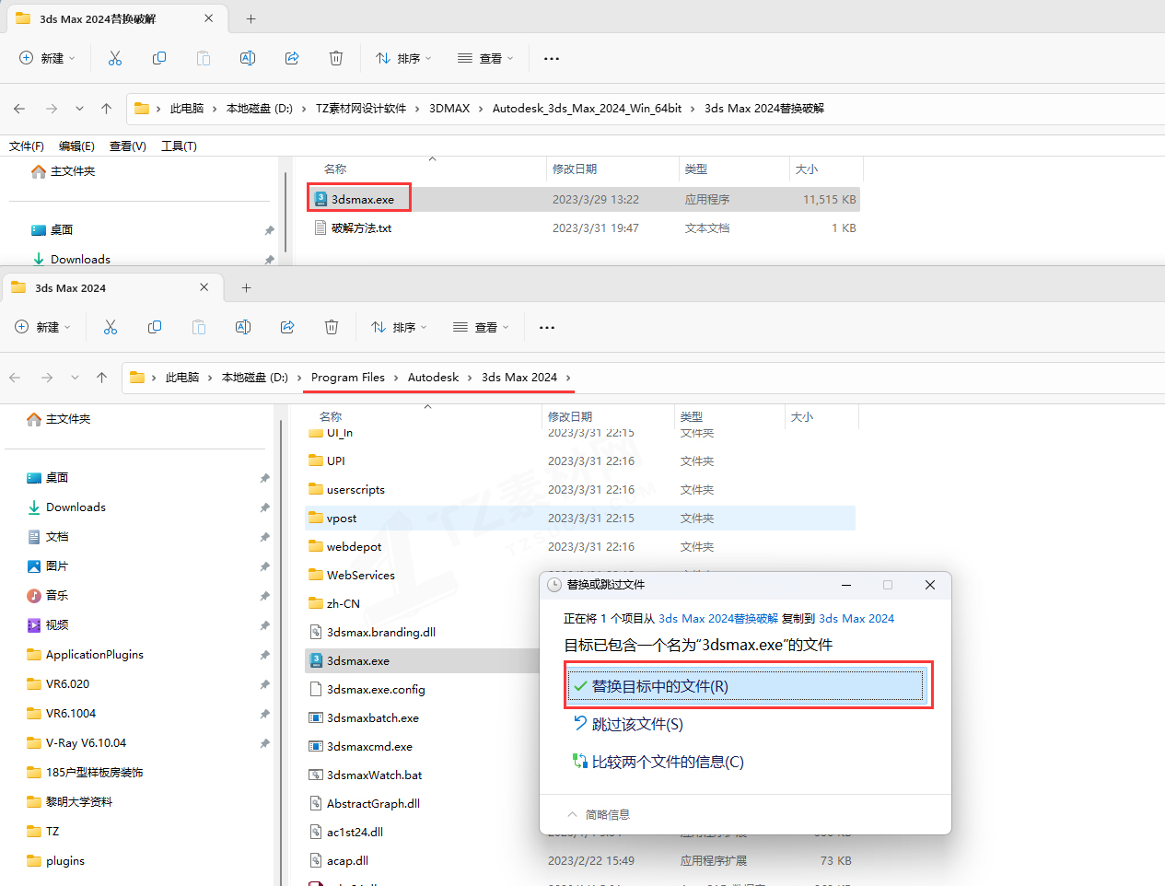The image size is (1165, 886).
Task: Go up one folder from 3ds Max 2024替换破解
Action: tap(107, 109)
